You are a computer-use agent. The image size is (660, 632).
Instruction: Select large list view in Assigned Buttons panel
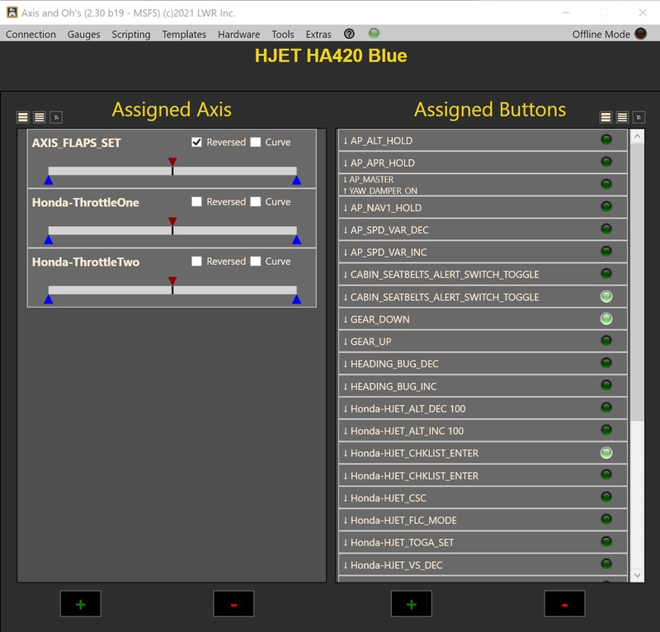pos(606,117)
